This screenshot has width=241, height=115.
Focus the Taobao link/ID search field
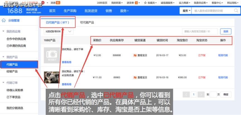click(x=200, y=32)
